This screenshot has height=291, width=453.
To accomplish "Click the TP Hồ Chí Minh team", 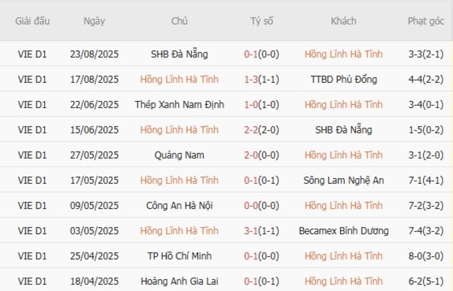I will (179, 255).
